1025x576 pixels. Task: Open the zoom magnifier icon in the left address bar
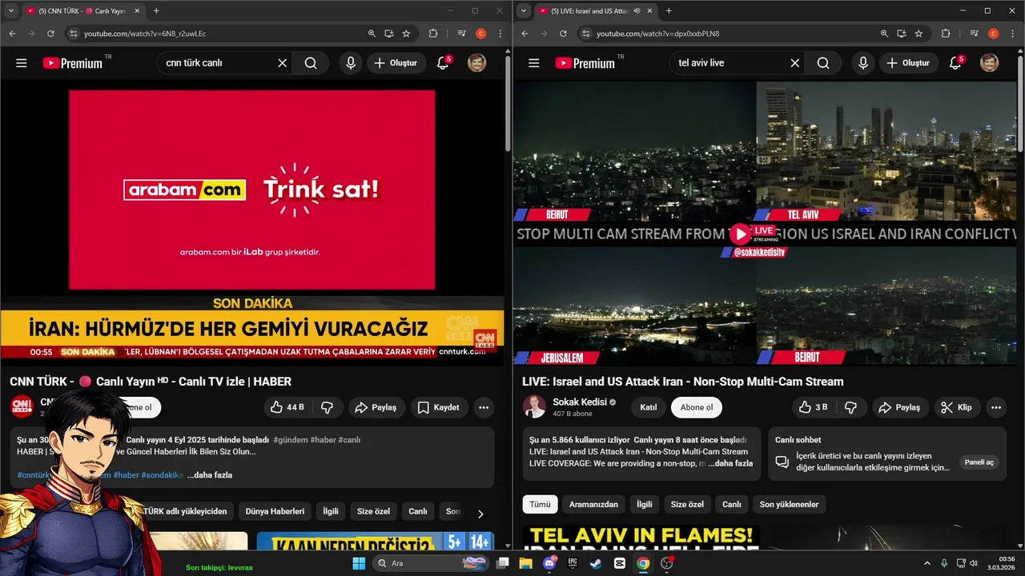[372, 34]
